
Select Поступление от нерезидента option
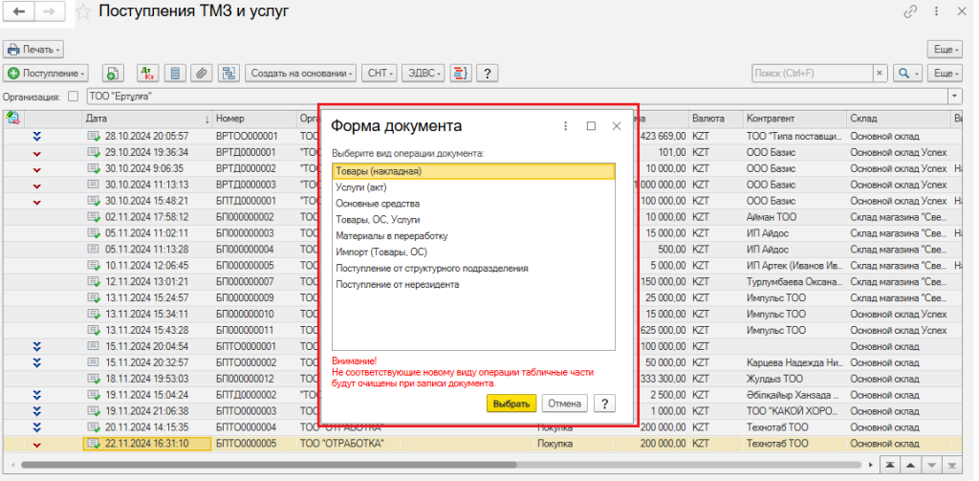pos(397,284)
